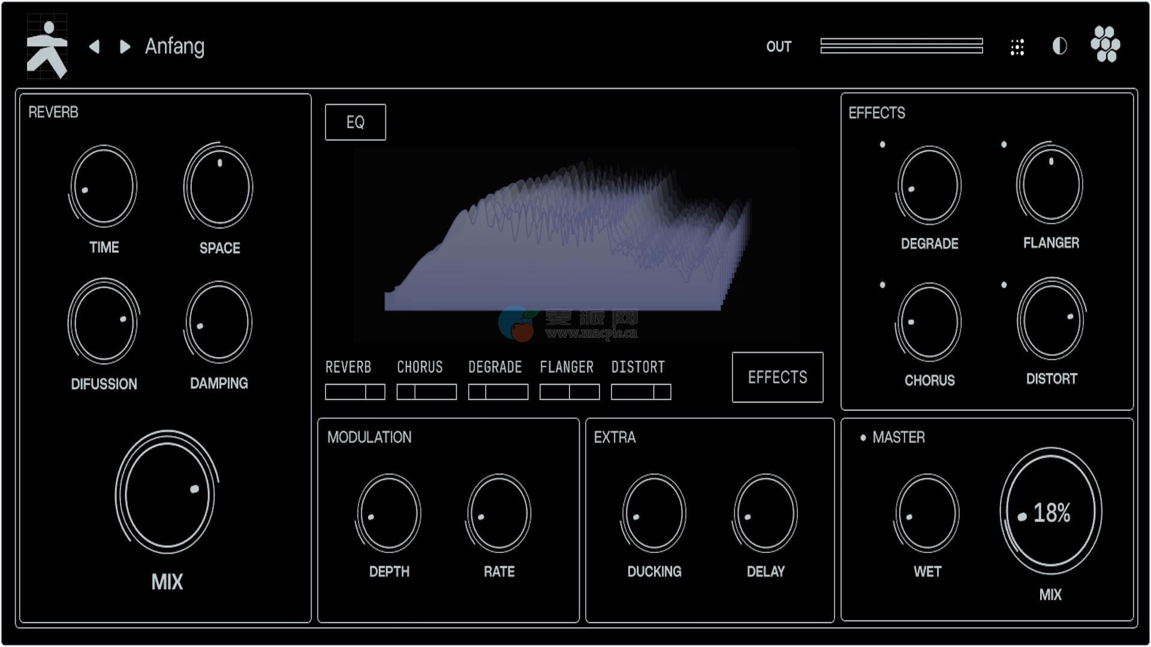Click the FLANGER order slot bar
The height and width of the screenshot is (647, 1151).
(x=570, y=392)
